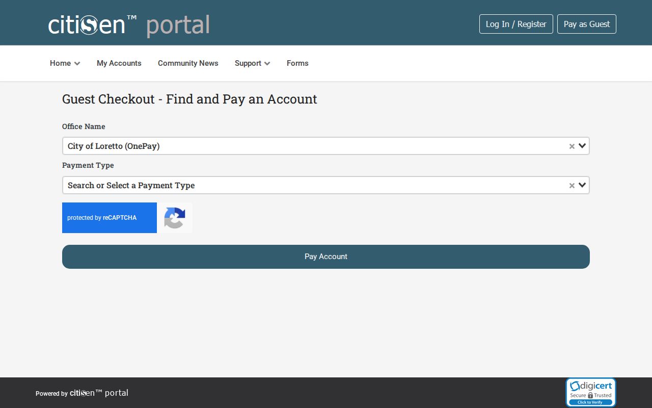Click the Office Name label
The width and height of the screenshot is (652, 408).
point(84,126)
